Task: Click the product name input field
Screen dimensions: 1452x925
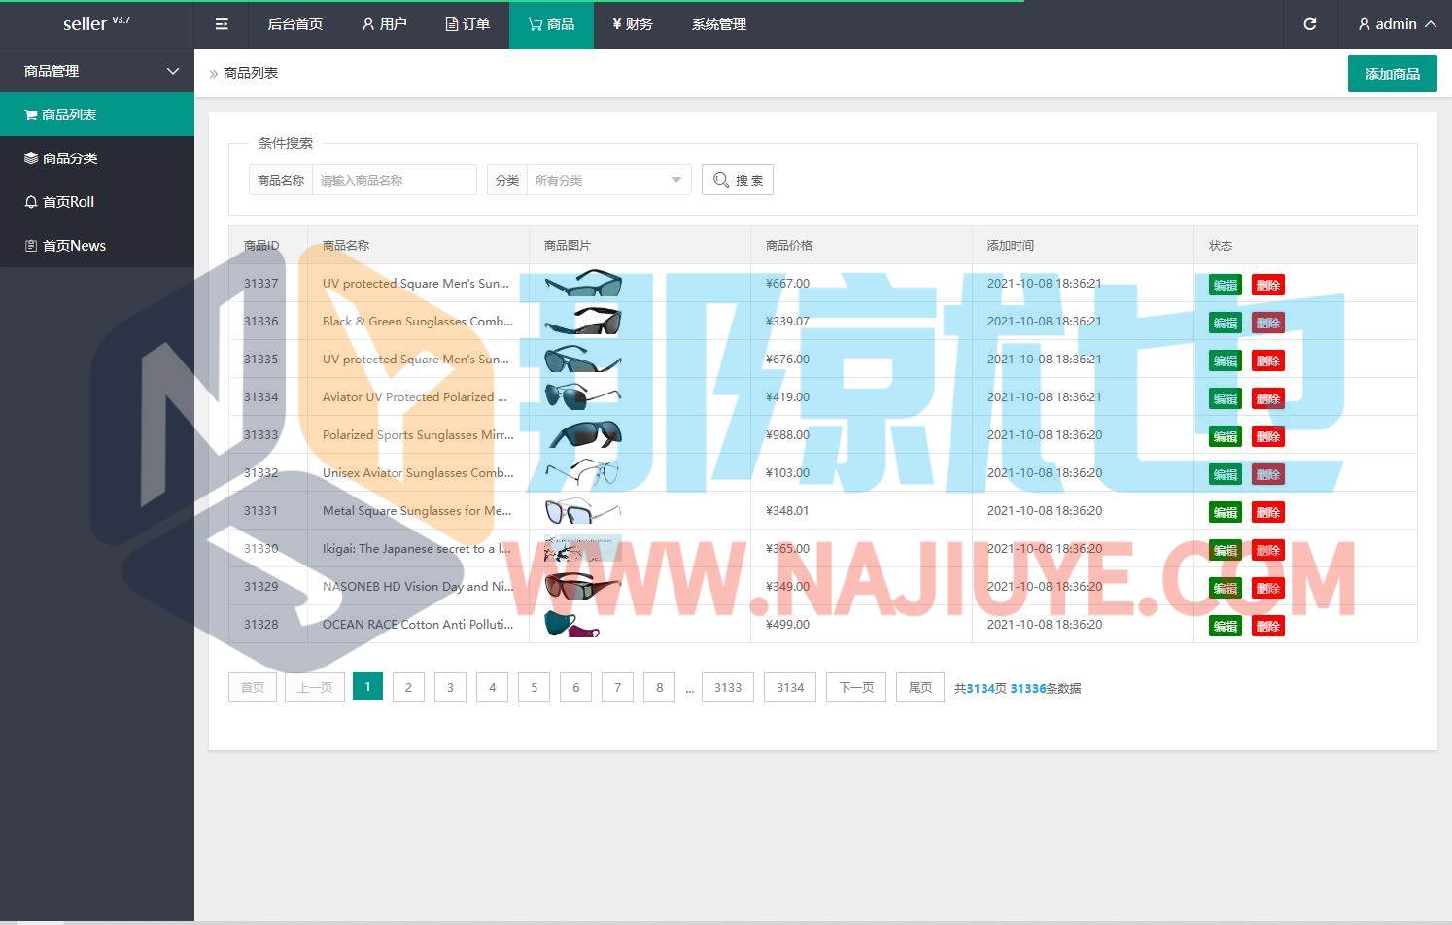Action: click(394, 180)
